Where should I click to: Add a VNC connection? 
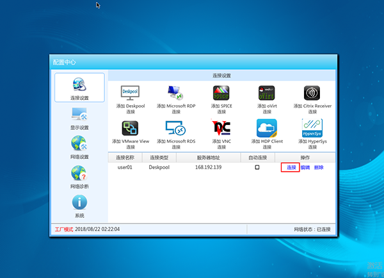pos(221,135)
